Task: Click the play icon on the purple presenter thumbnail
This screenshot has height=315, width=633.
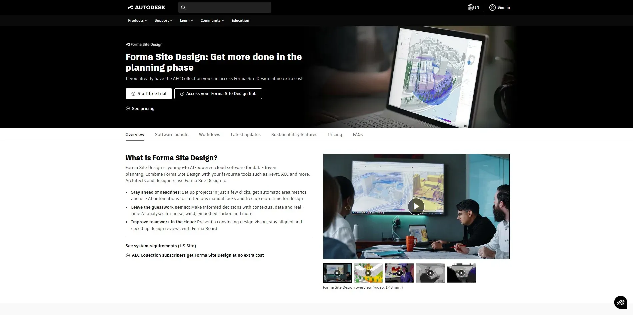Action: 399,273
